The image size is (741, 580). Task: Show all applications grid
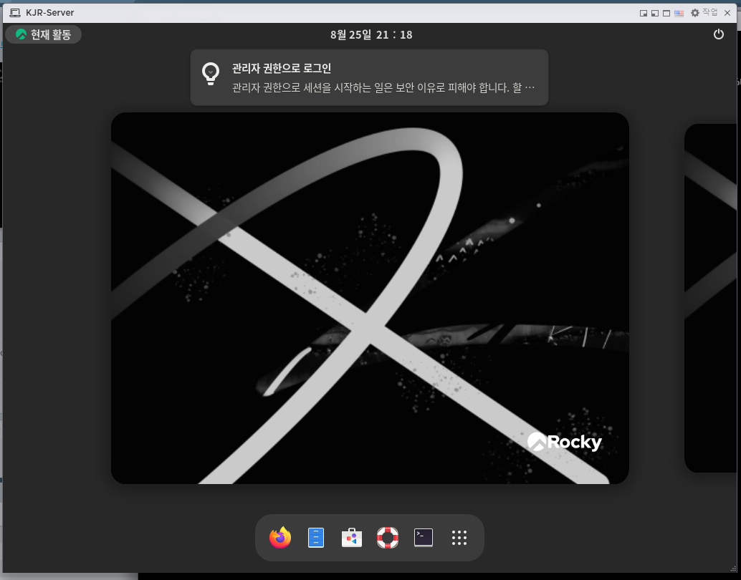point(459,538)
